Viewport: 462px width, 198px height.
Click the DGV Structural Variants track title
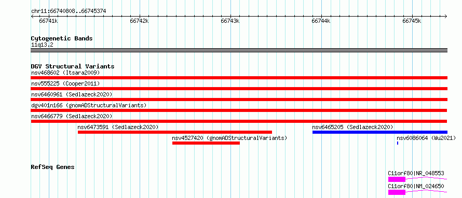[x=73, y=66]
